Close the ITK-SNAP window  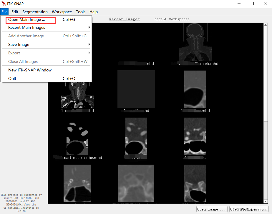(x=266, y=4)
